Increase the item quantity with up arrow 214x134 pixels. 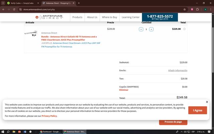click(151, 29)
